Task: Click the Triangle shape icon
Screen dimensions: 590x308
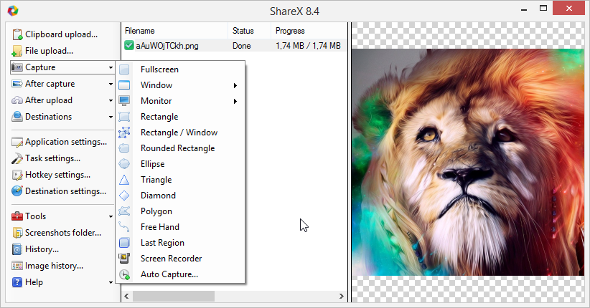Action: [x=124, y=180]
